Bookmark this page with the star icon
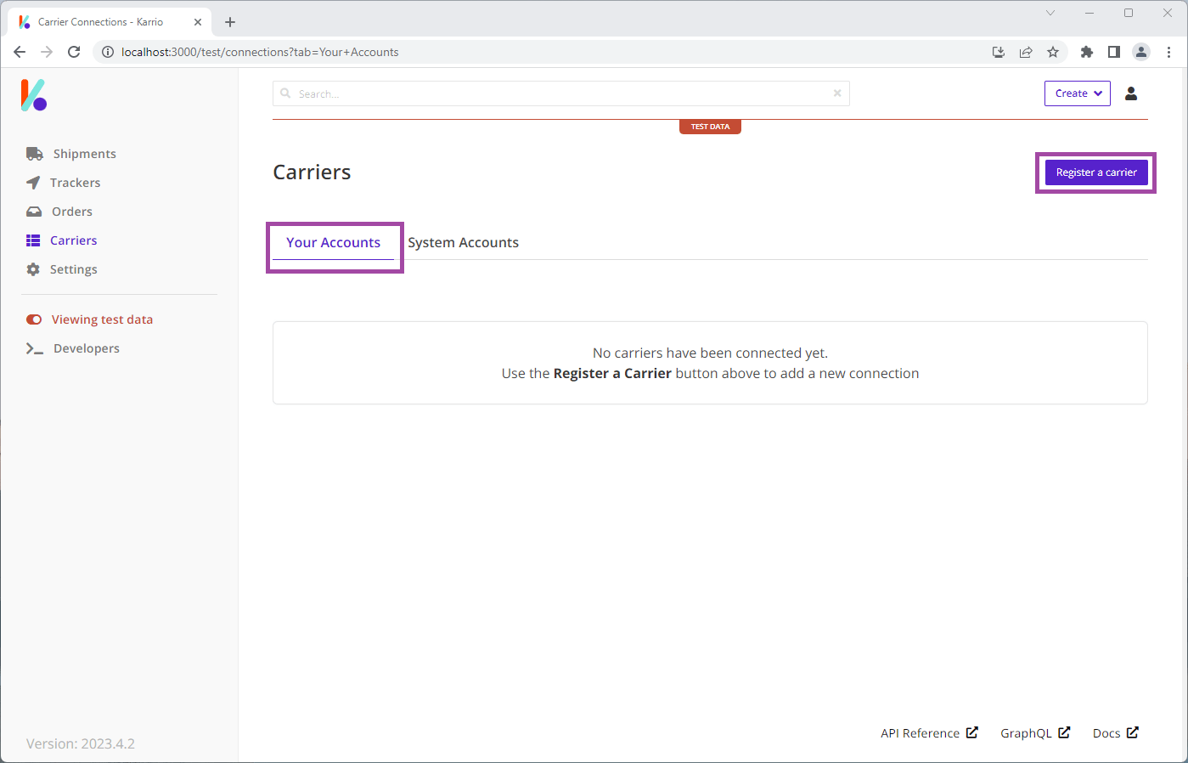The height and width of the screenshot is (763, 1188). 1053,52
